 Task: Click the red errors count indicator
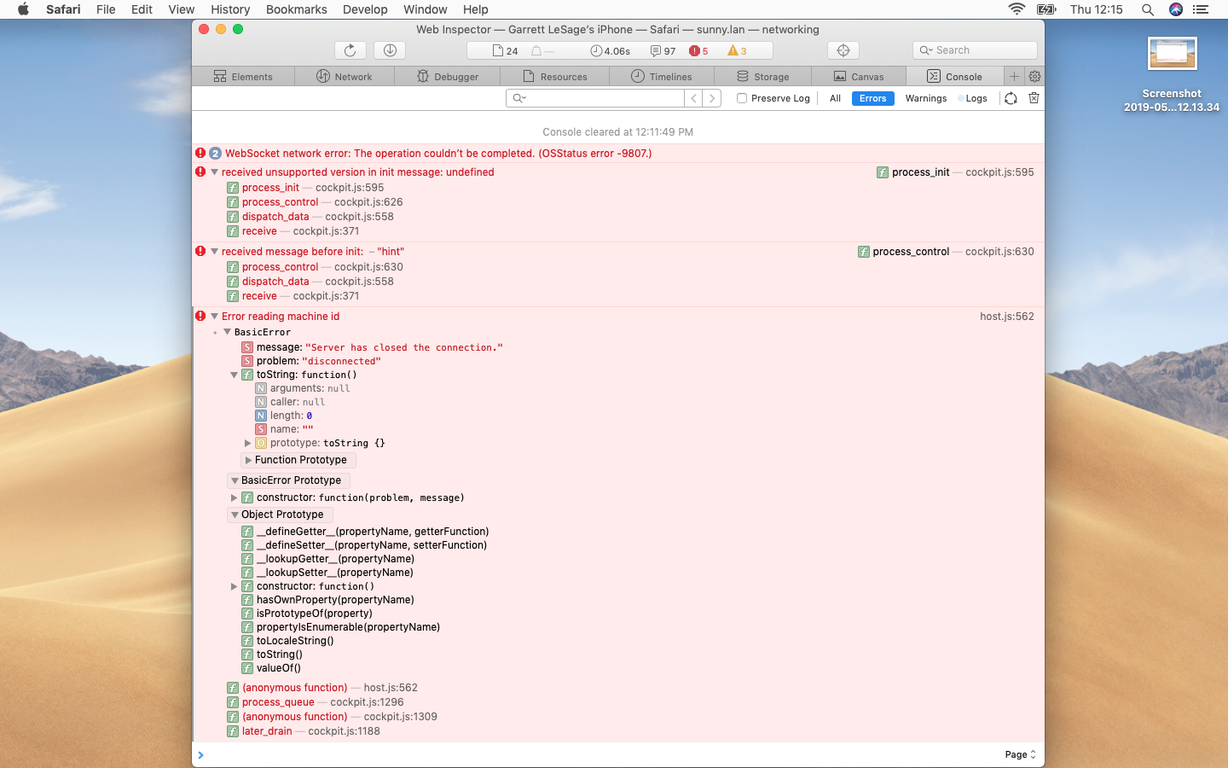pos(699,51)
